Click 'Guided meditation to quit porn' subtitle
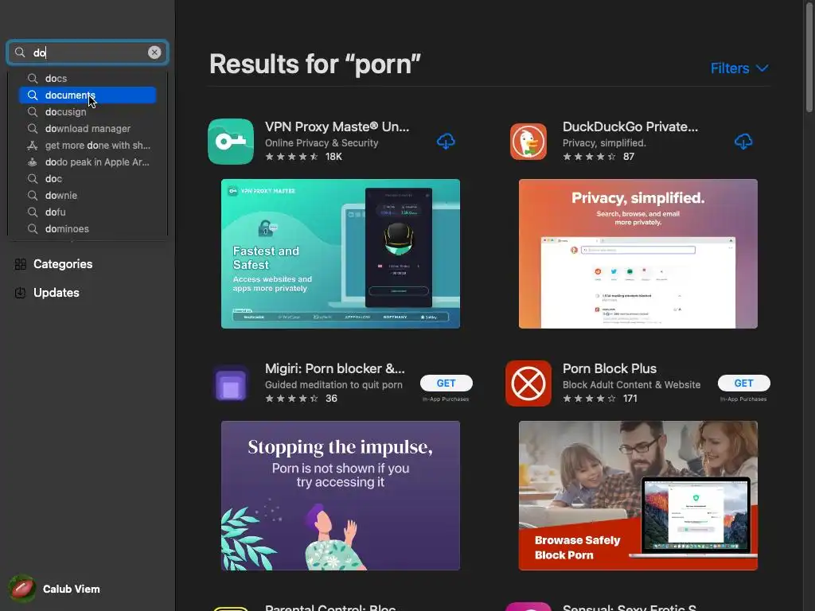The image size is (815, 611). tap(333, 384)
